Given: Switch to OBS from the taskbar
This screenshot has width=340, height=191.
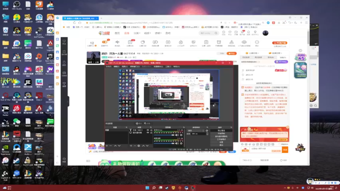Looking at the screenshot, I should click(193, 188).
